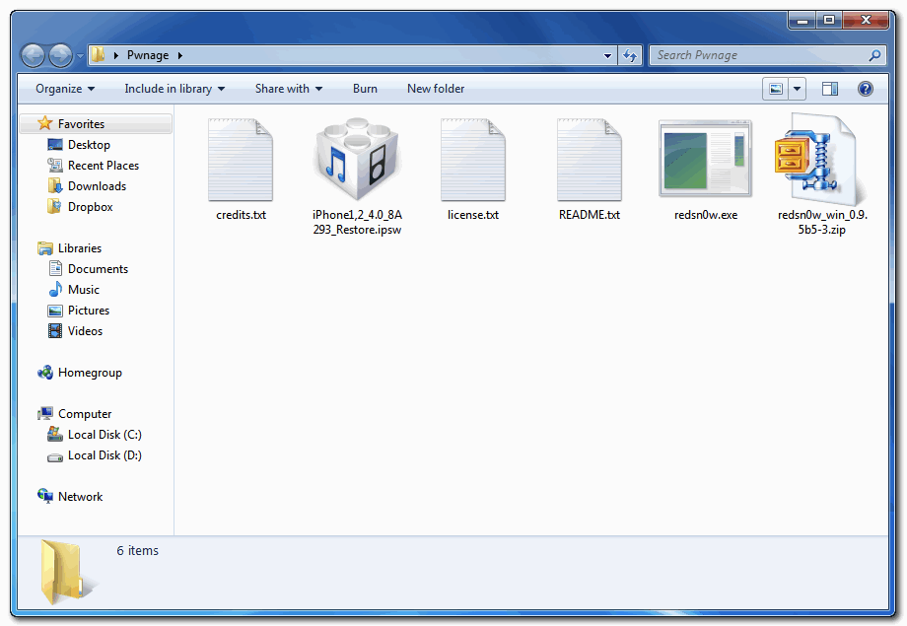Click the Back navigation arrow
The image size is (907, 626).
[x=33, y=55]
